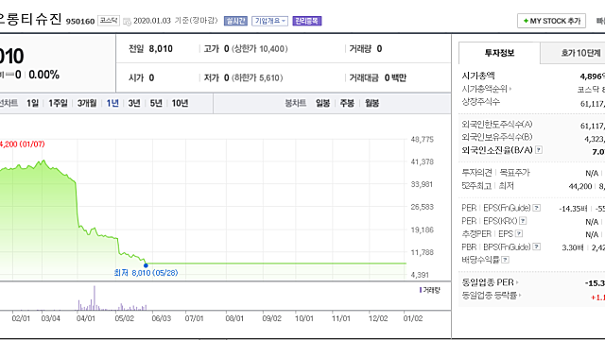Click the 관리종목 badge
The width and height of the screenshot is (605, 340).
click(307, 21)
